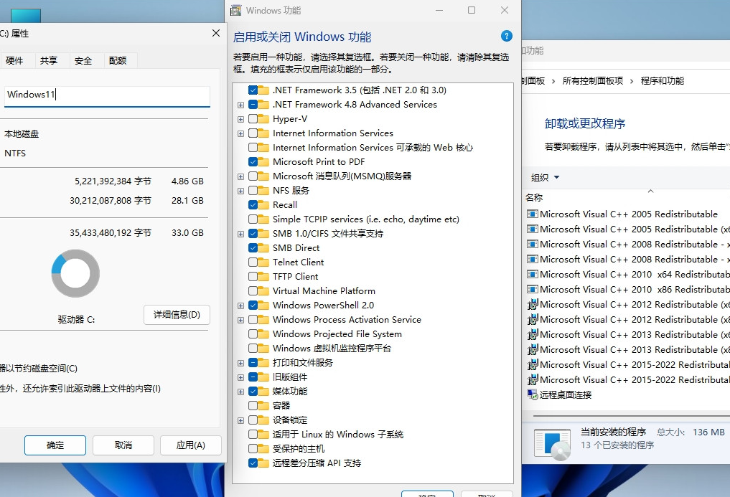Viewport: 730px width, 497px height.
Task: Expand 打印和文件服务 node
Action: click(240, 363)
